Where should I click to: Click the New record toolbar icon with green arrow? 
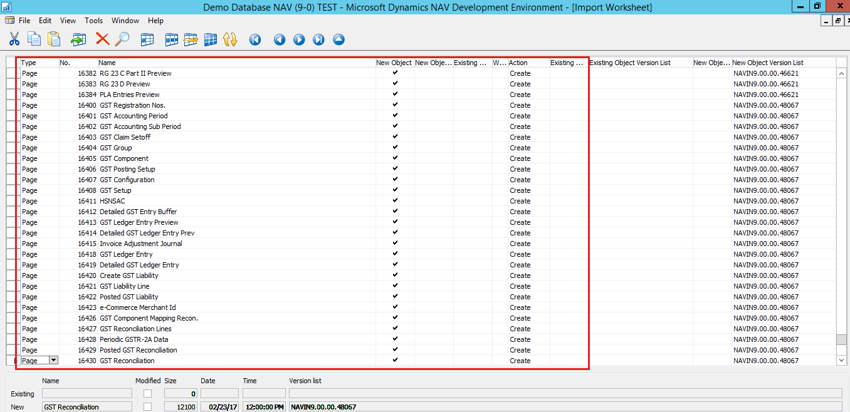(x=78, y=39)
